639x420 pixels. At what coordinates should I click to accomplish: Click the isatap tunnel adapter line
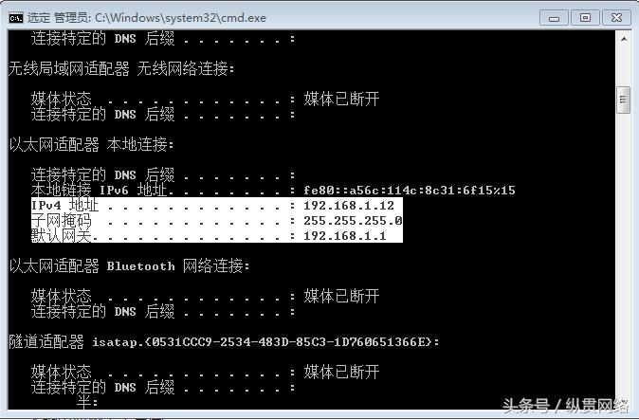click(224, 341)
